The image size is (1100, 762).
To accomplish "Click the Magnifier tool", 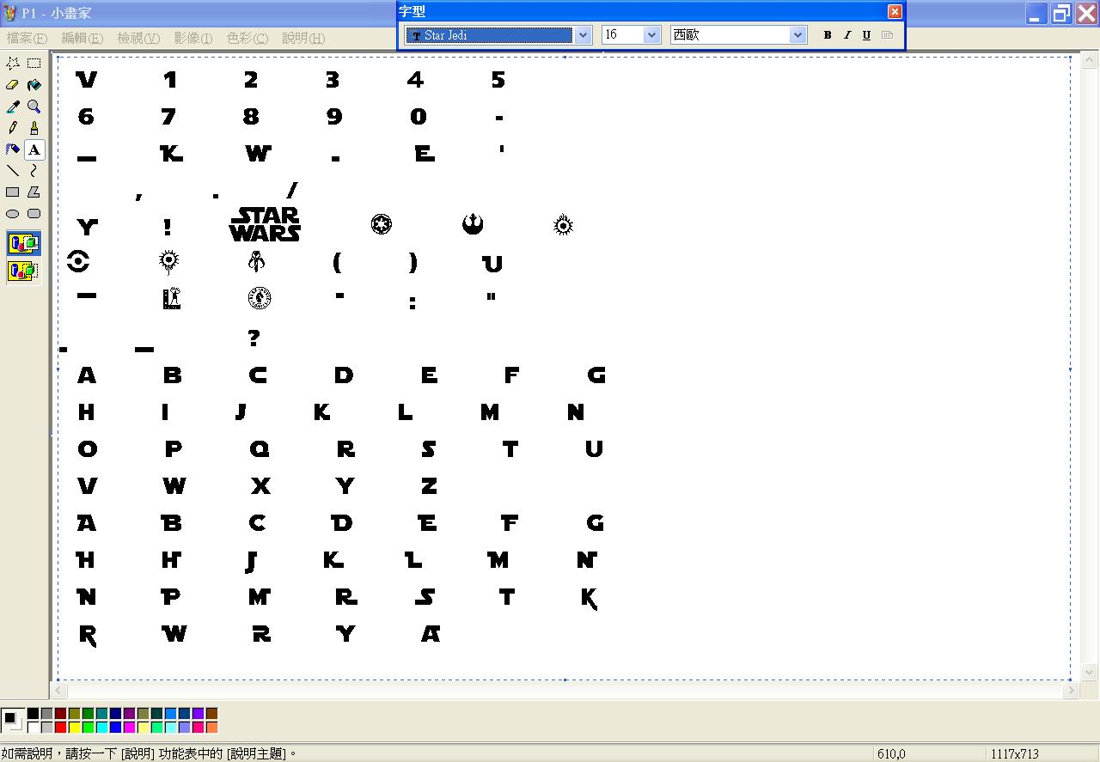I will point(34,107).
